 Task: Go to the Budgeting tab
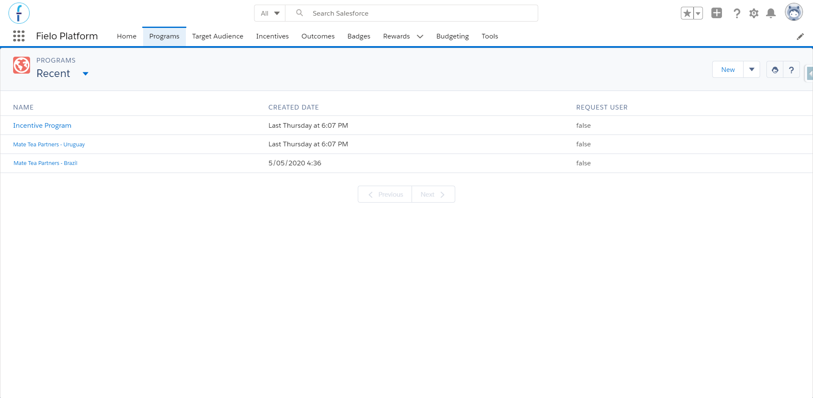452,36
